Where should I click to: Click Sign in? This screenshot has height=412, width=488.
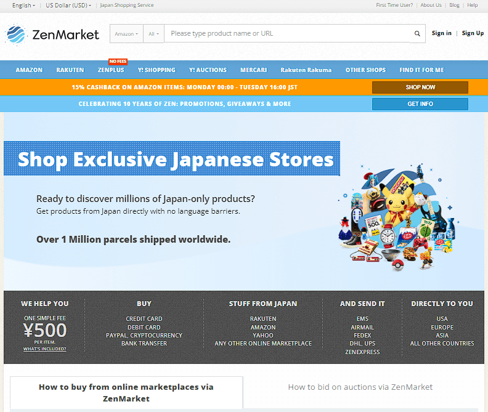(441, 33)
